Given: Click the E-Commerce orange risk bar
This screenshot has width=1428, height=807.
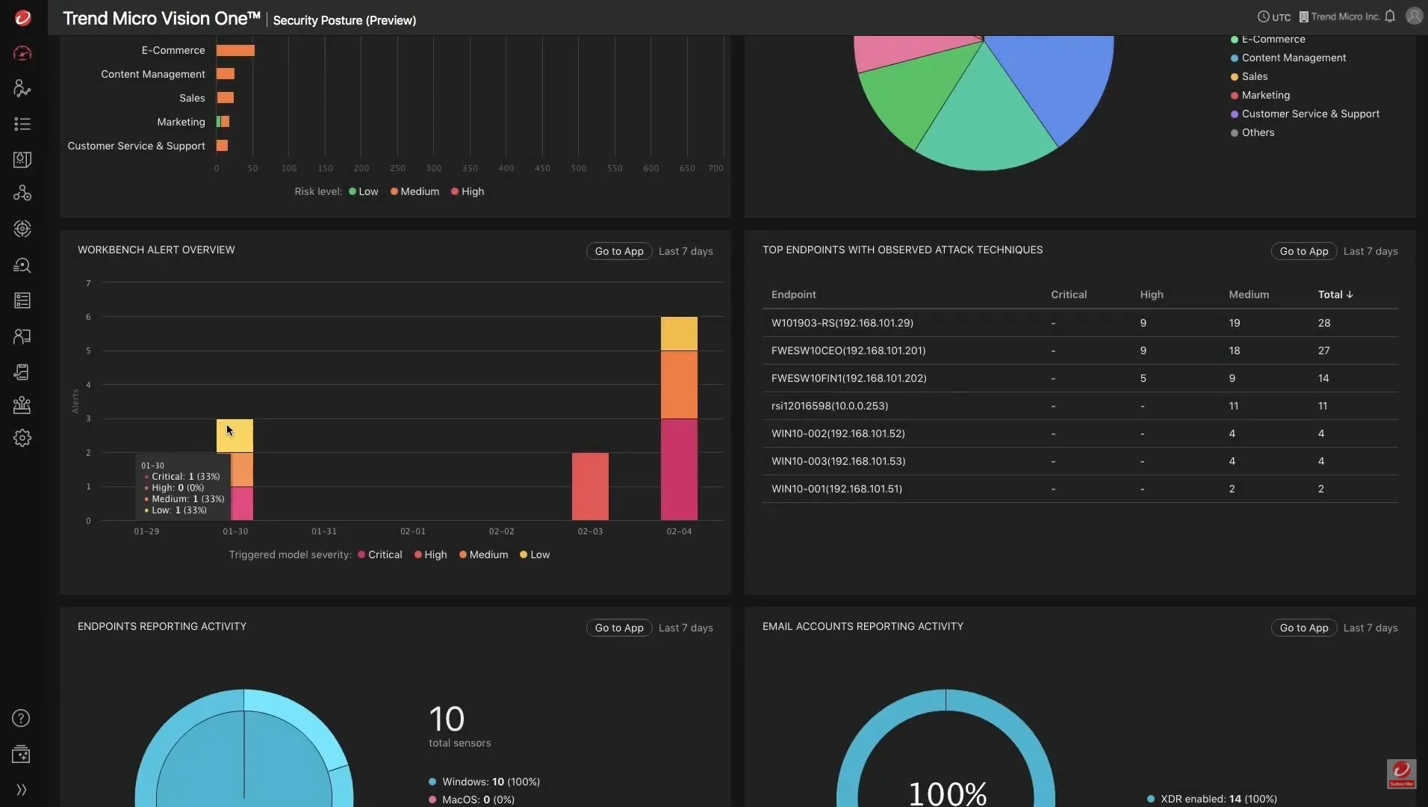Looking at the screenshot, I should click(235, 50).
